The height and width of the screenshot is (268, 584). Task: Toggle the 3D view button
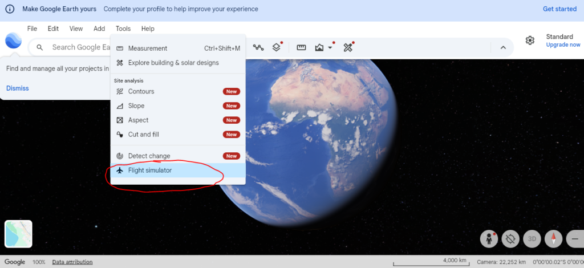(532, 239)
